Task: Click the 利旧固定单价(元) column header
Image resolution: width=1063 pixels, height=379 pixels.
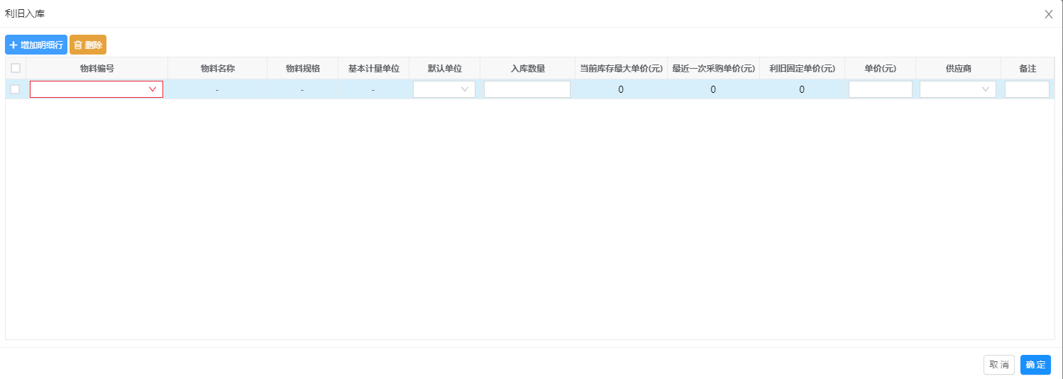Action: tap(802, 69)
